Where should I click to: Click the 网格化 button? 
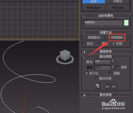118,2
